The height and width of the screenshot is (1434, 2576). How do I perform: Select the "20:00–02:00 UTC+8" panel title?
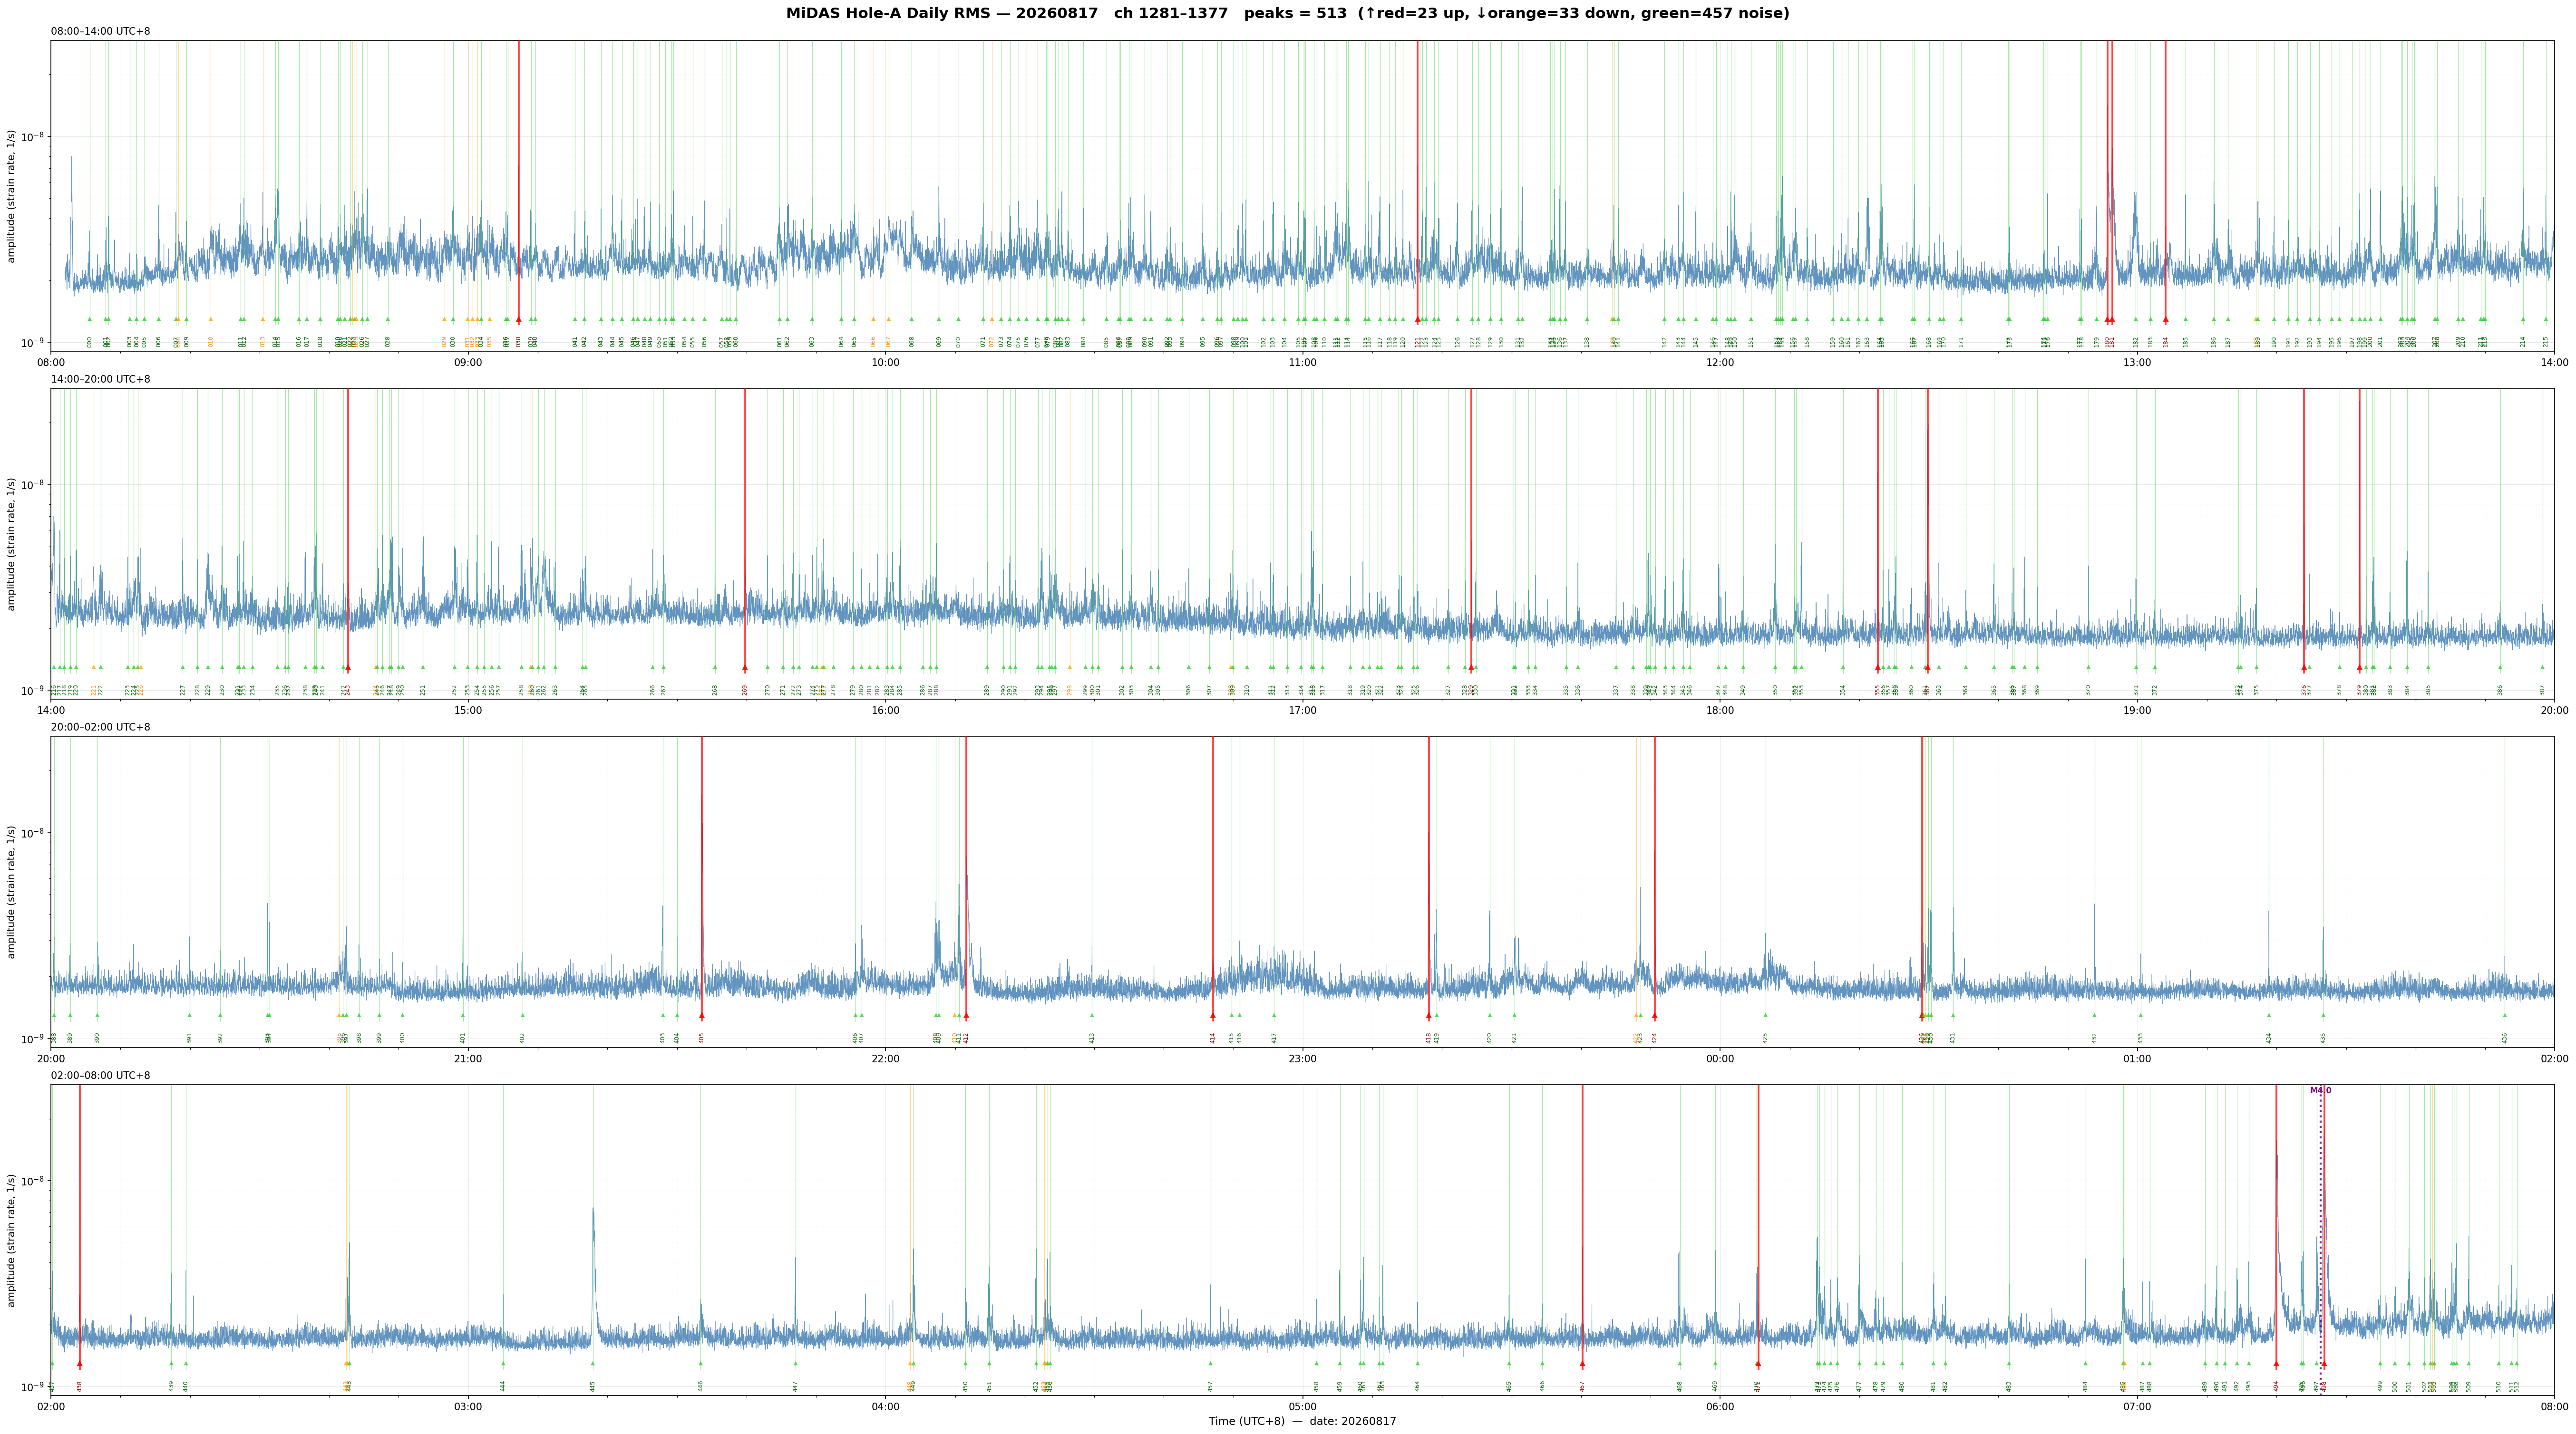click(101, 728)
